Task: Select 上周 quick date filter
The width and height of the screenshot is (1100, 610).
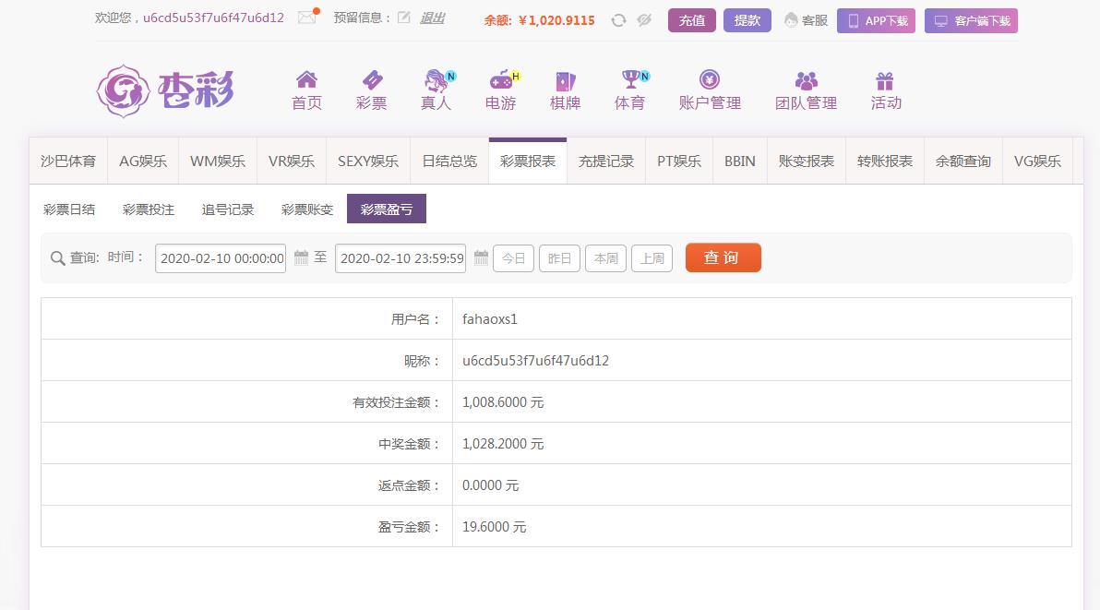Action: tap(652, 258)
